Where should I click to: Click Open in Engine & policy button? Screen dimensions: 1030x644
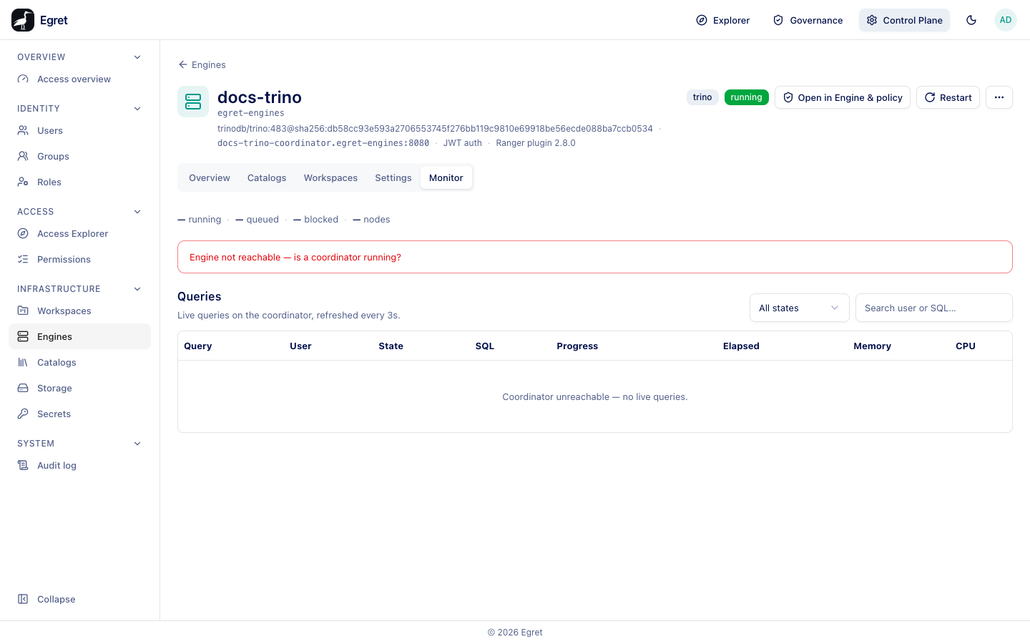point(843,97)
